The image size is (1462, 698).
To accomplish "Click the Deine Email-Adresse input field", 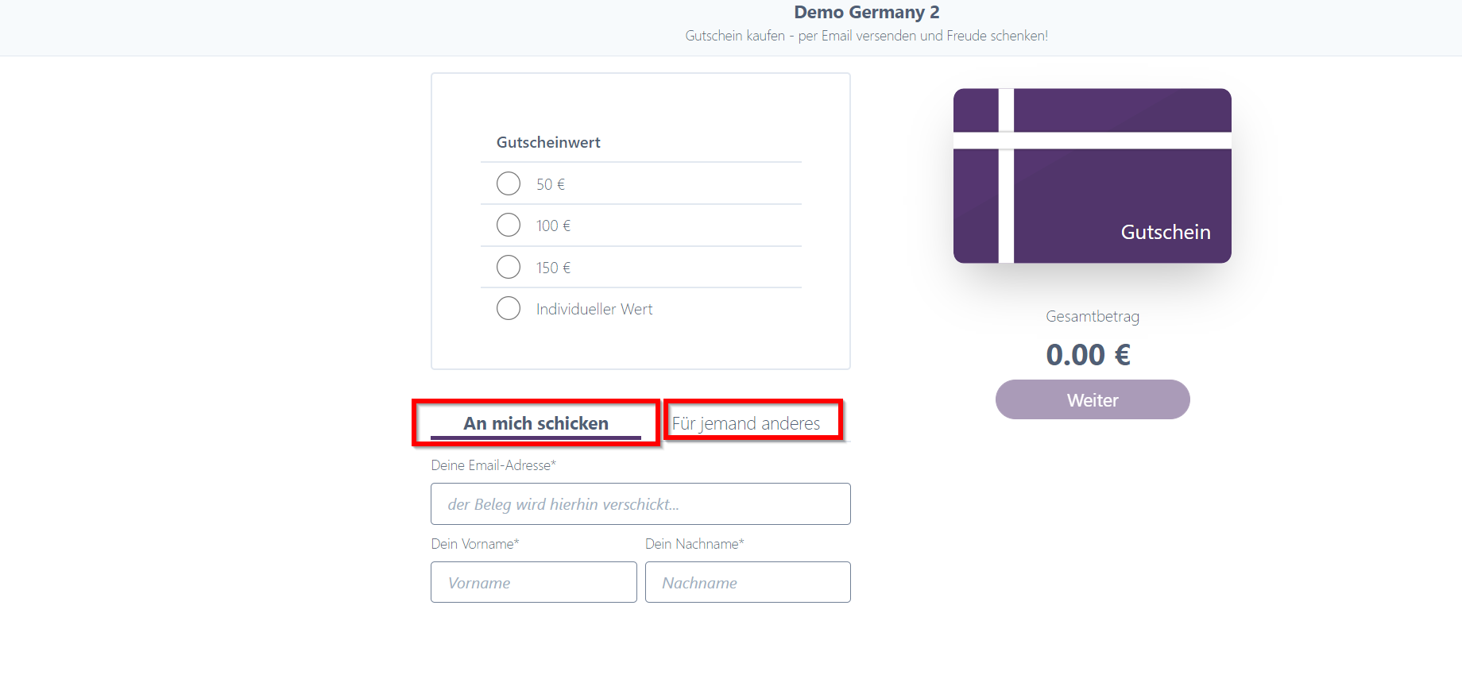I will click(x=640, y=504).
